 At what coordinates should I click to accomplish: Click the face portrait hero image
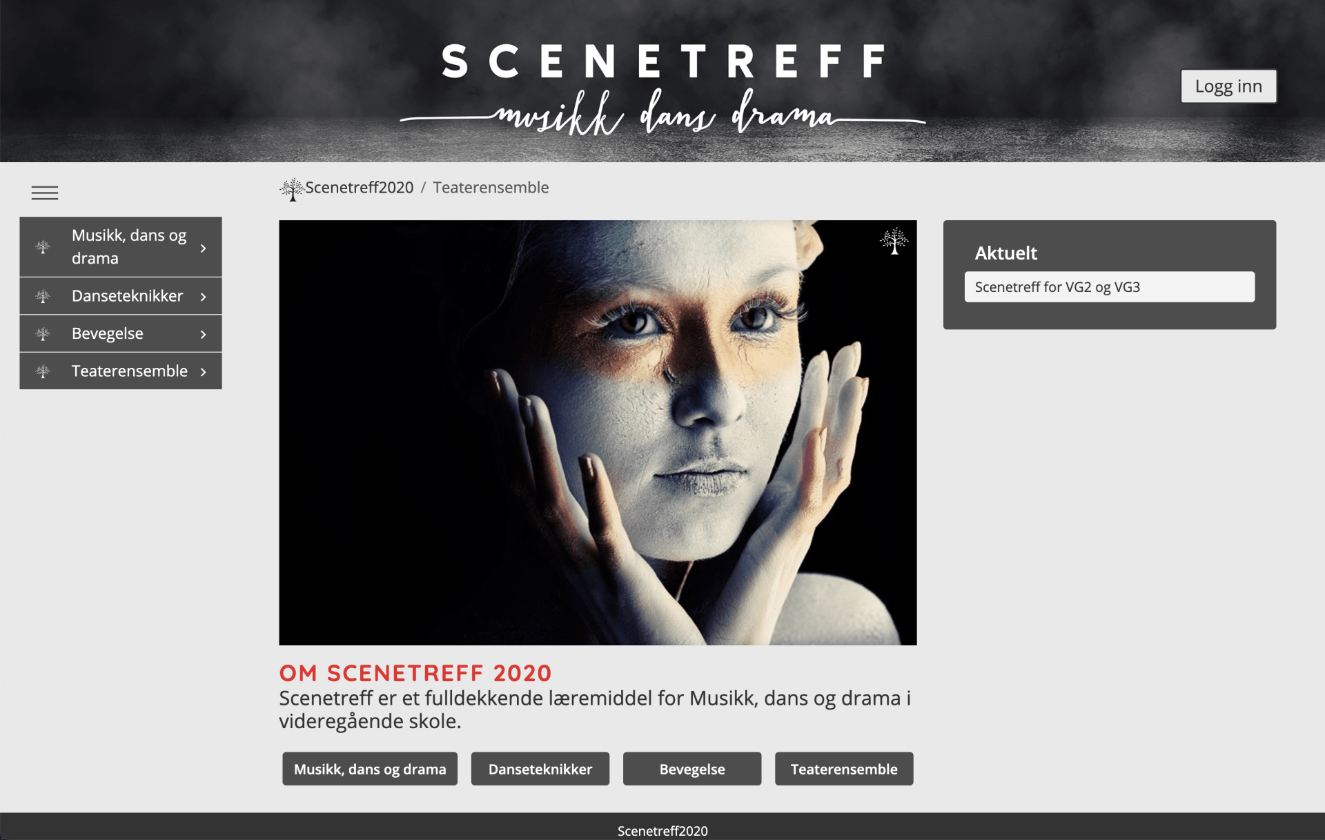point(598,433)
